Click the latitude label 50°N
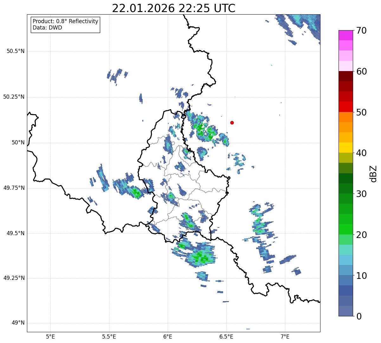 pyautogui.click(x=18, y=142)
